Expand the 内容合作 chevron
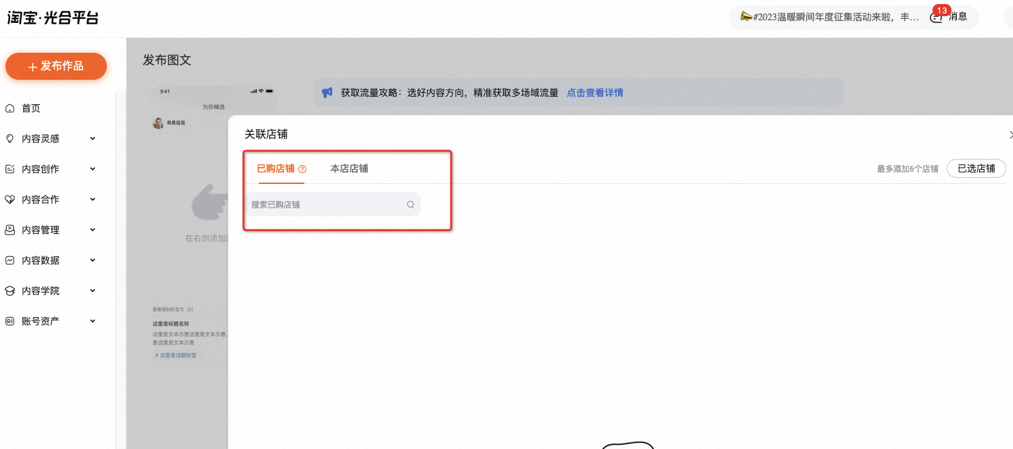Image resolution: width=1013 pixels, height=449 pixels. click(x=93, y=199)
